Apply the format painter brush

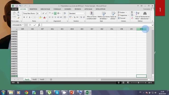18,18
